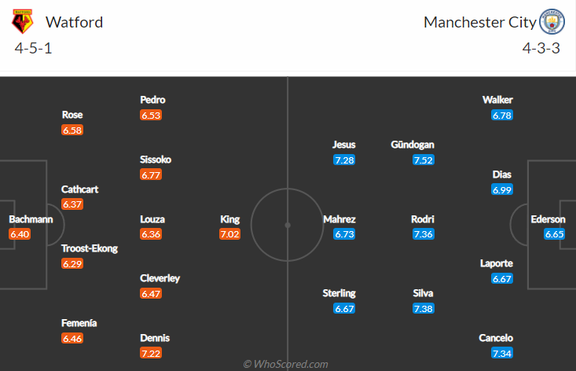Click Jesus's 7.28 rating badge
This screenshot has height=371, width=576.
click(x=344, y=160)
